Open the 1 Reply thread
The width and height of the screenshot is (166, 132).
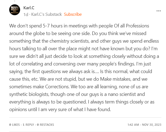[x=28, y=125]
